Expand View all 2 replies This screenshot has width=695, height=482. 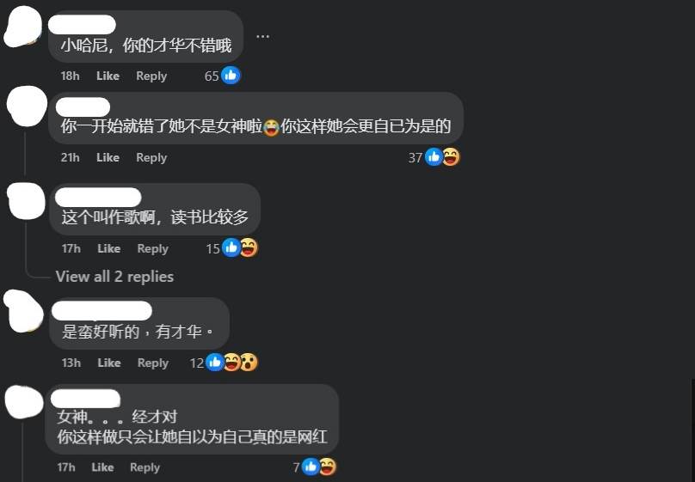tap(114, 277)
